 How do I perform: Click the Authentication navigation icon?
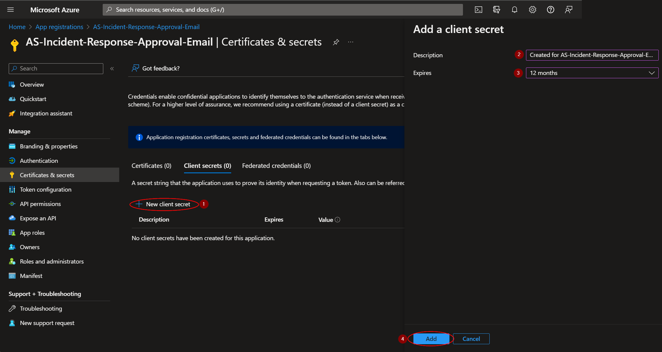(12, 160)
